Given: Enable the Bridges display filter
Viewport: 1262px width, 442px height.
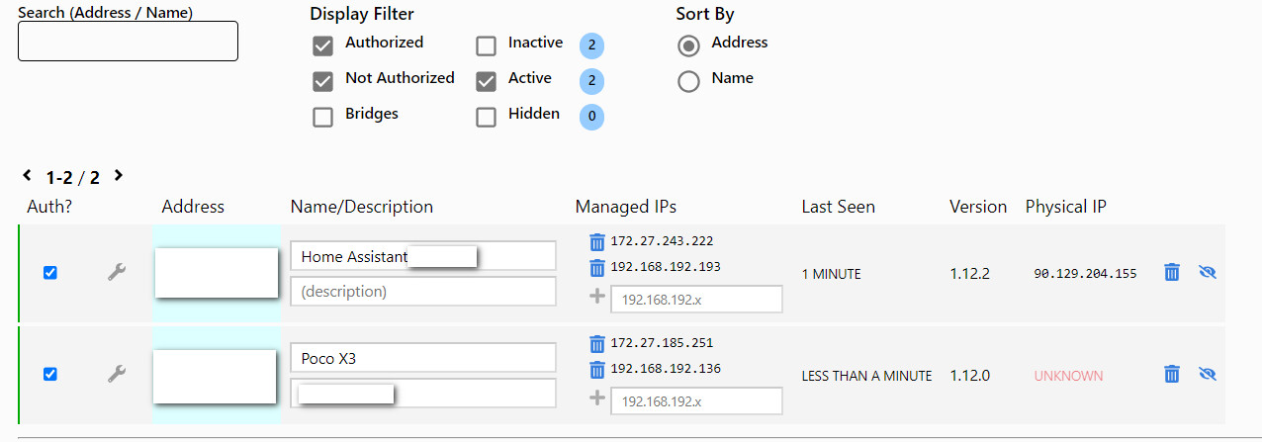Looking at the screenshot, I should point(322,117).
